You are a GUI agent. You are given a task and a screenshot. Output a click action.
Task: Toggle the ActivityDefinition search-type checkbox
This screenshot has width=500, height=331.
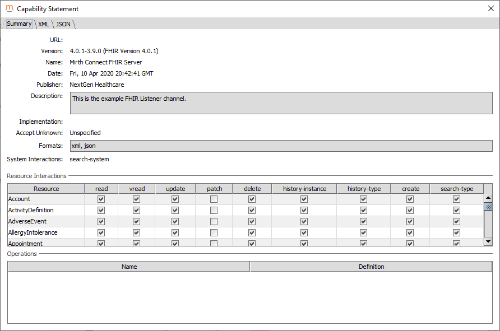[457, 210]
